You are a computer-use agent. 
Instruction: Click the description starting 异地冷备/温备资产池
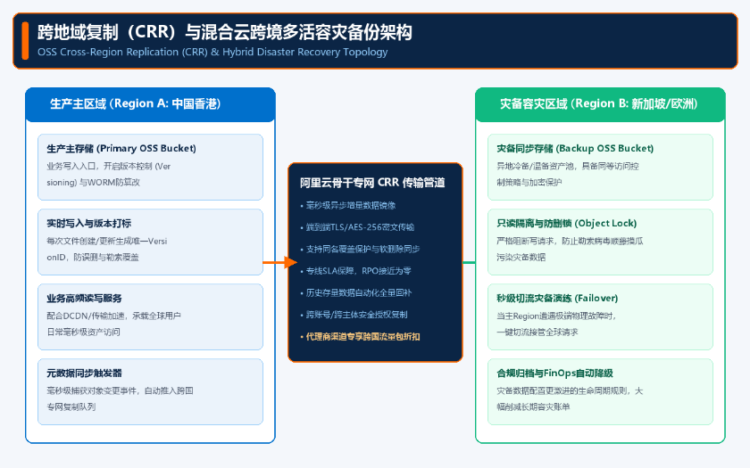[568, 175]
